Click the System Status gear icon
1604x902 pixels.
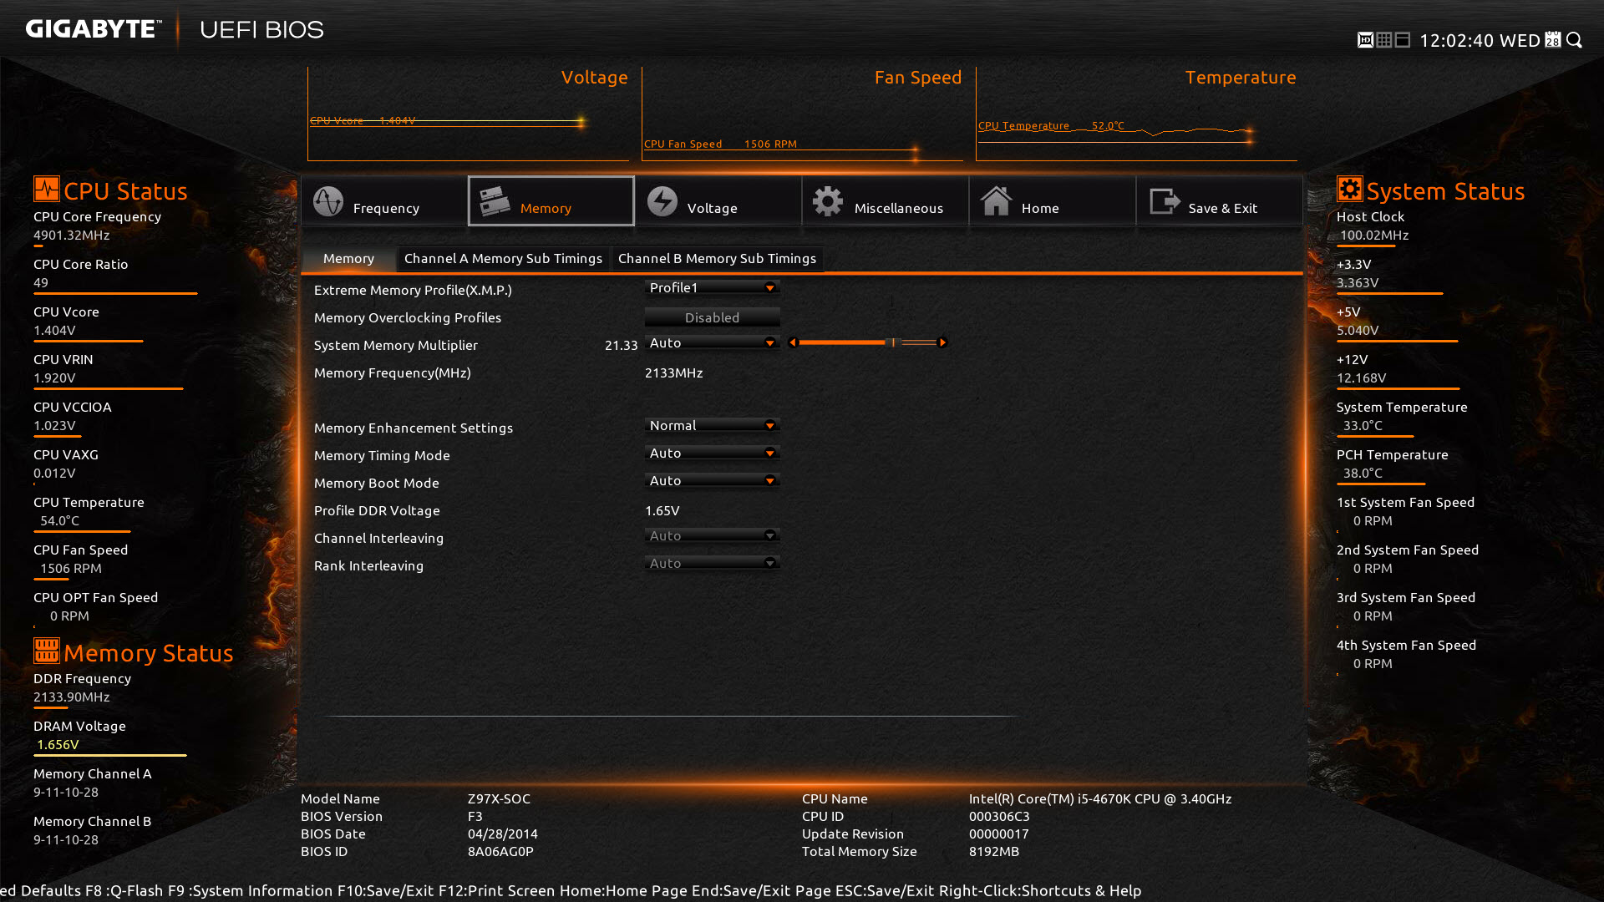pyautogui.click(x=1350, y=189)
